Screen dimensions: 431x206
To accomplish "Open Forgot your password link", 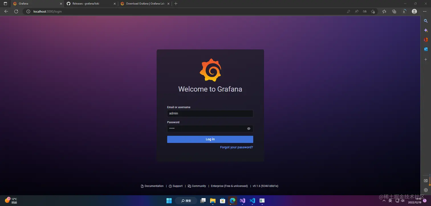I will pos(236,147).
